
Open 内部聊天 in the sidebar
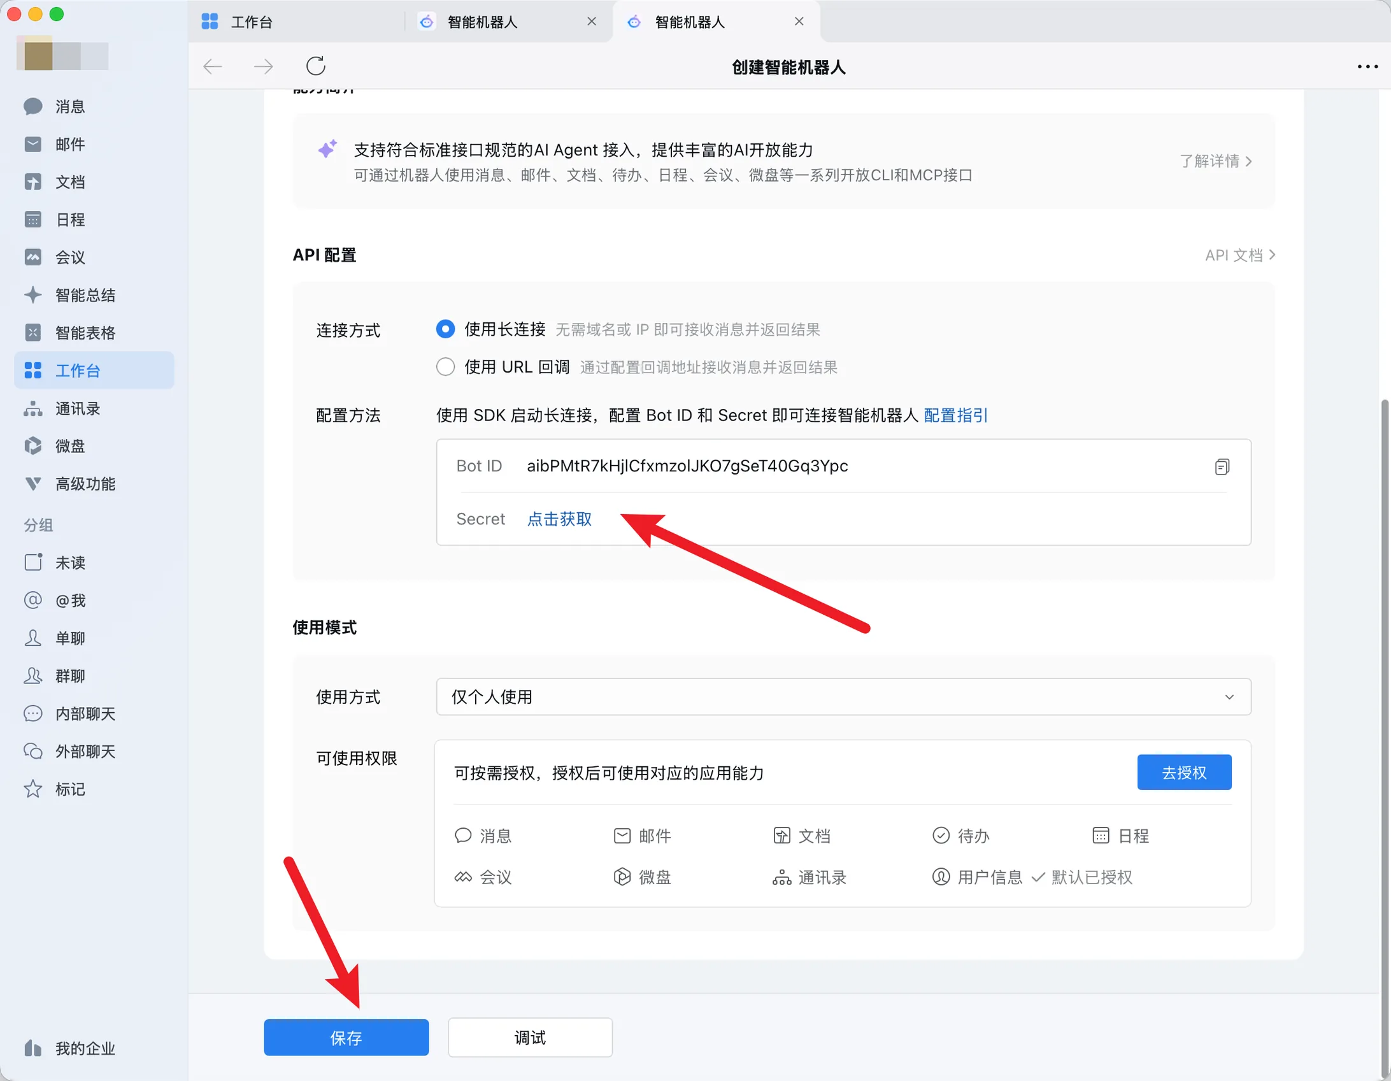pos(94,713)
